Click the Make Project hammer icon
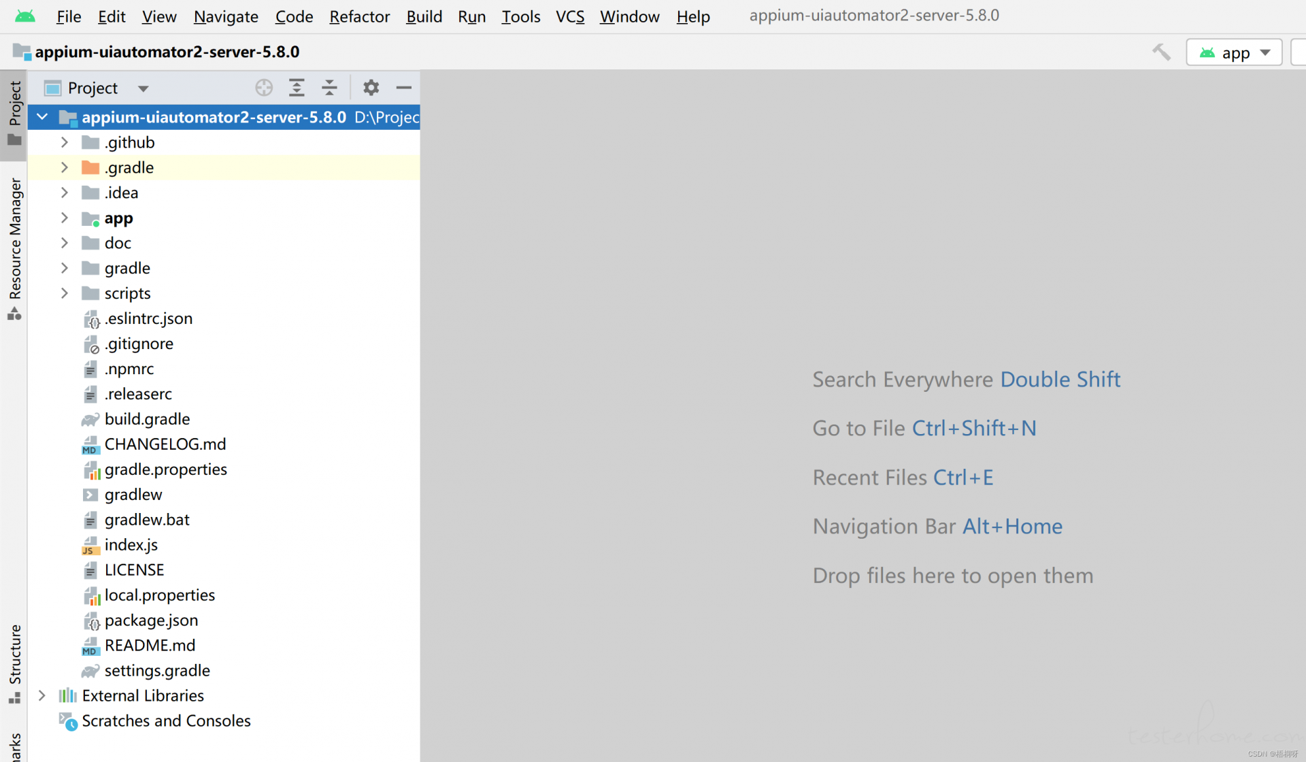The image size is (1306, 762). coord(1161,52)
